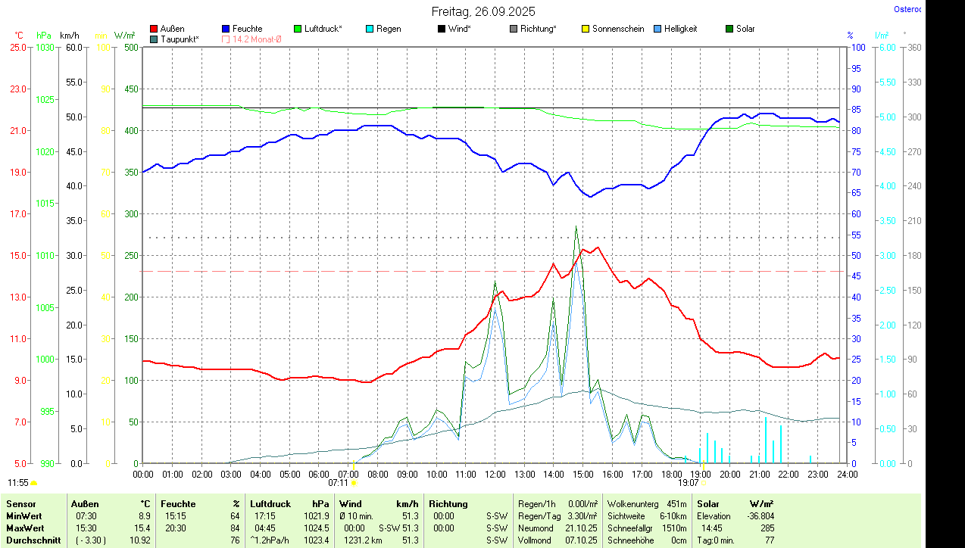Click the 12:00 time axis label
Image resolution: width=965 pixels, height=548 pixels.
495,474
